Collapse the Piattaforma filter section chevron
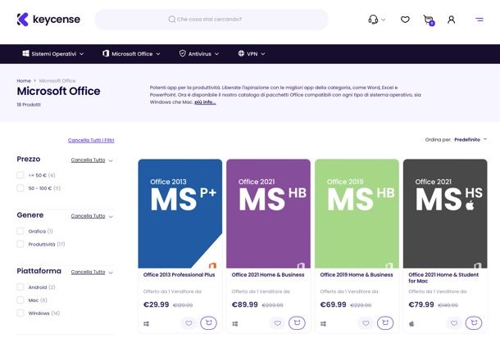500x338 pixels. pyautogui.click(x=111, y=273)
